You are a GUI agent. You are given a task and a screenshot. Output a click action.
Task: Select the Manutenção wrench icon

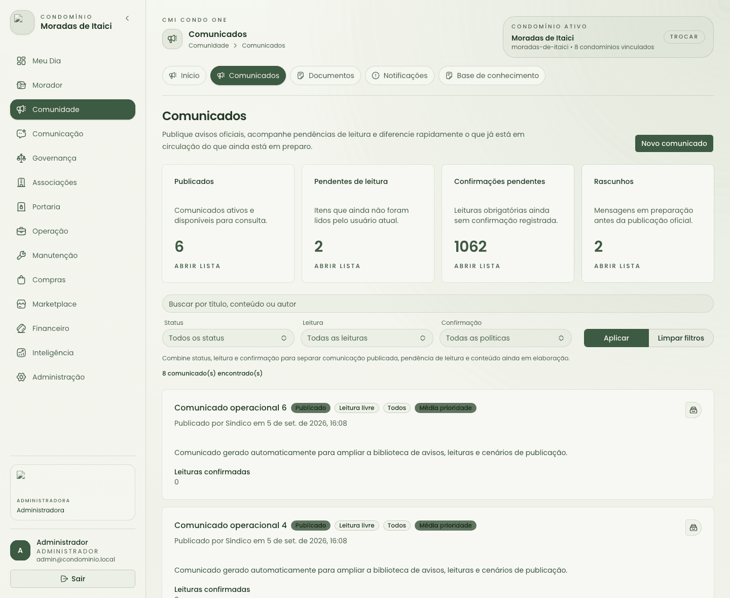[x=21, y=255]
